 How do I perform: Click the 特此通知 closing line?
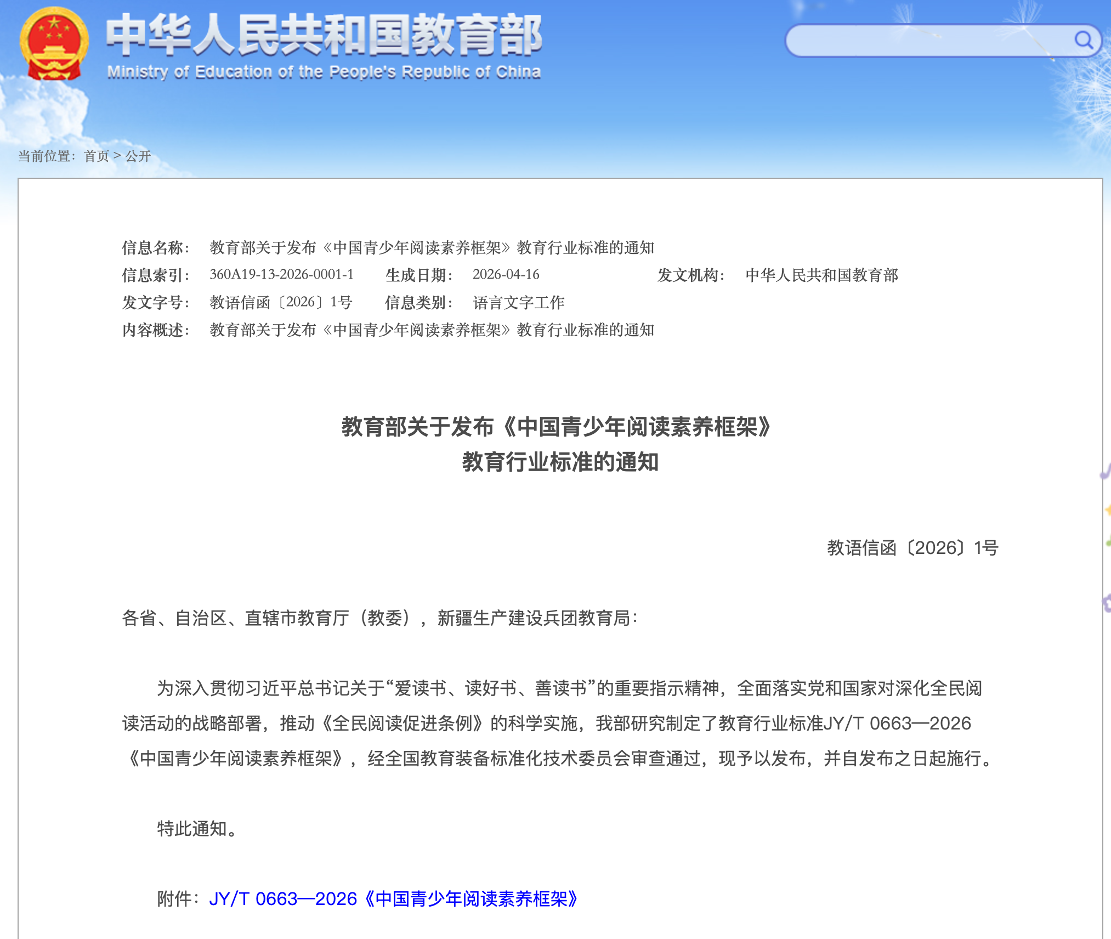click(197, 829)
